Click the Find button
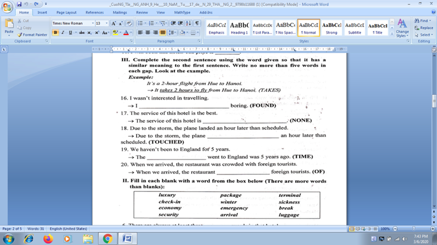437x245 pixels. coord(423,20)
